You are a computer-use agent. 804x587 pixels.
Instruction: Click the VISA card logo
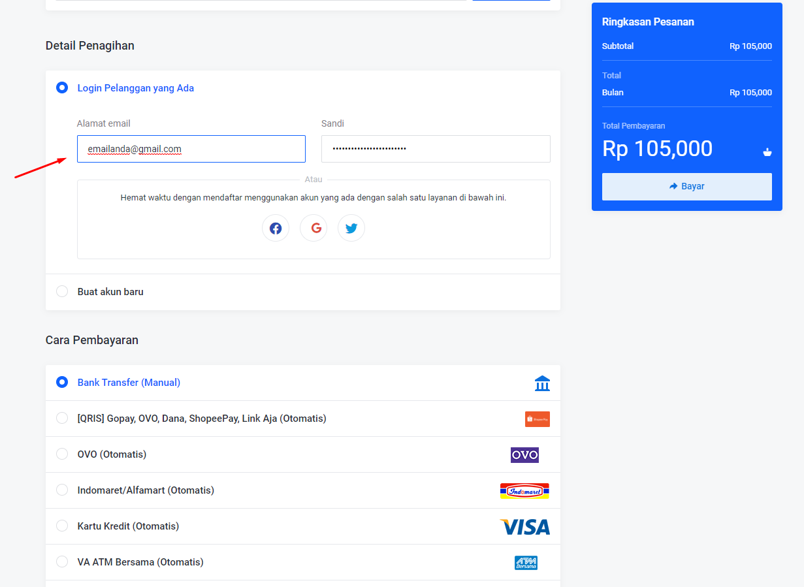point(524,527)
